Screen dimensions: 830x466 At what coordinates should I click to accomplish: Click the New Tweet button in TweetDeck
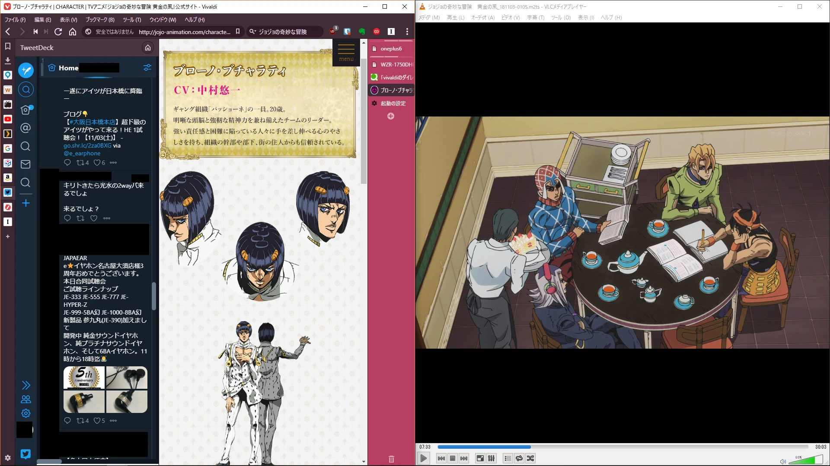26,70
